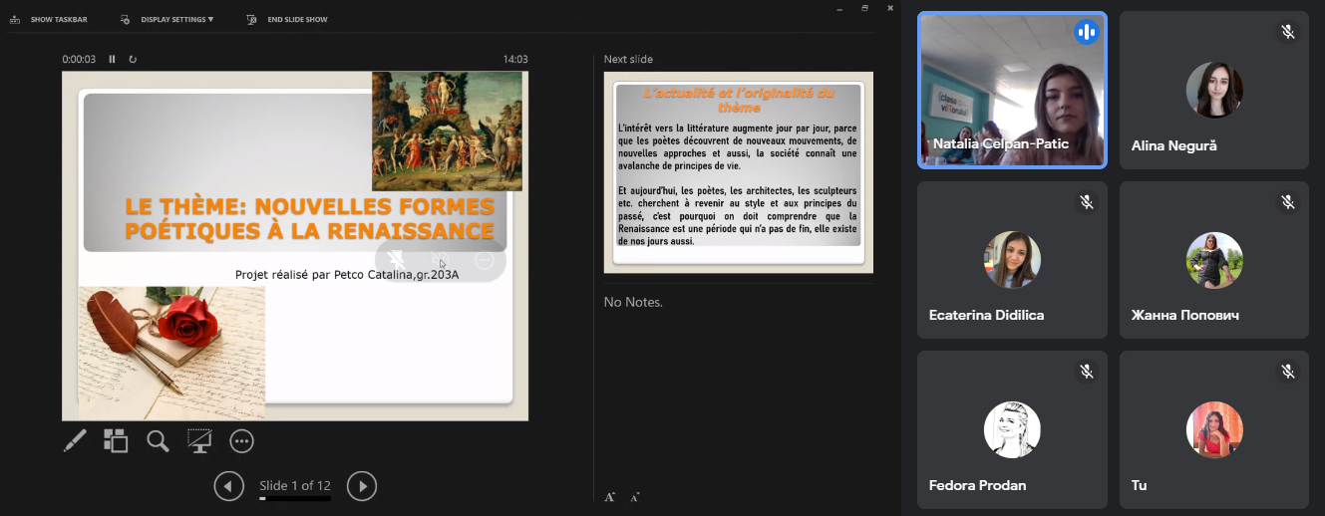Increase the notes text size
The width and height of the screenshot is (1325, 516).
click(x=610, y=496)
